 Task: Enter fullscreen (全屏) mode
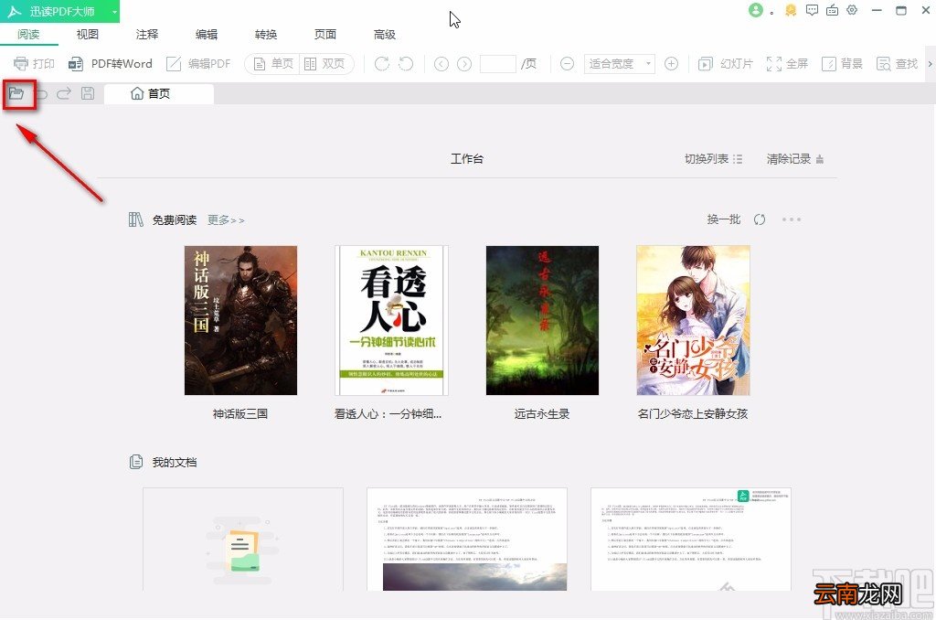pyautogui.click(x=787, y=63)
